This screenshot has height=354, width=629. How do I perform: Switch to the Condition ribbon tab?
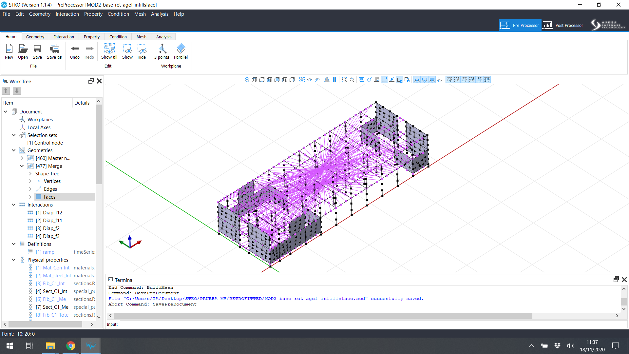[118, 37]
